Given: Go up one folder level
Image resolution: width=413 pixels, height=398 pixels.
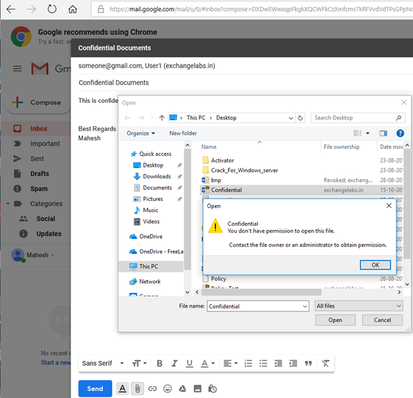Looking at the screenshot, I should (x=162, y=118).
